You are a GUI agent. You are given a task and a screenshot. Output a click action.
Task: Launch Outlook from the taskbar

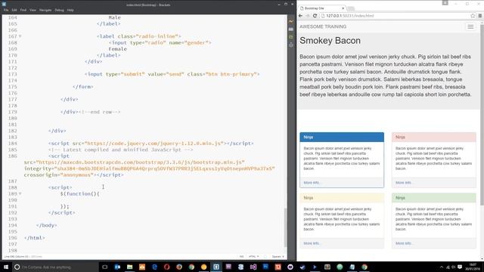[x=117, y=267]
